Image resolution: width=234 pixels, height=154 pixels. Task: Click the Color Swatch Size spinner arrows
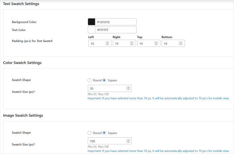pyautogui.click(x=128, y=88)
